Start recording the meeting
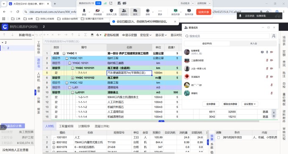Viewport: 288px width, 154px height. point(148,12)
